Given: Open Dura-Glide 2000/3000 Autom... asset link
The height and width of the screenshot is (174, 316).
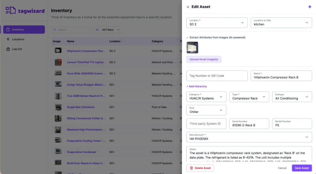Looking at the screenshot, I should tap(86, 73).
